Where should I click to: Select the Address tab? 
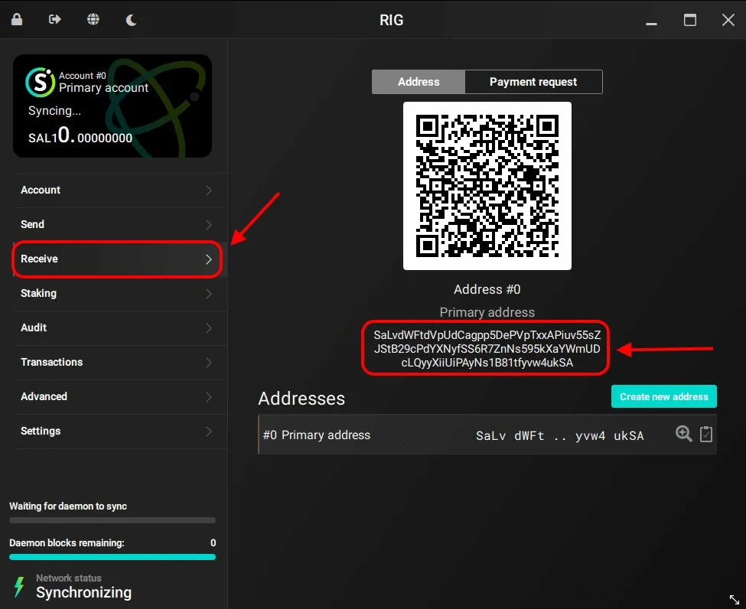point(419,82)
